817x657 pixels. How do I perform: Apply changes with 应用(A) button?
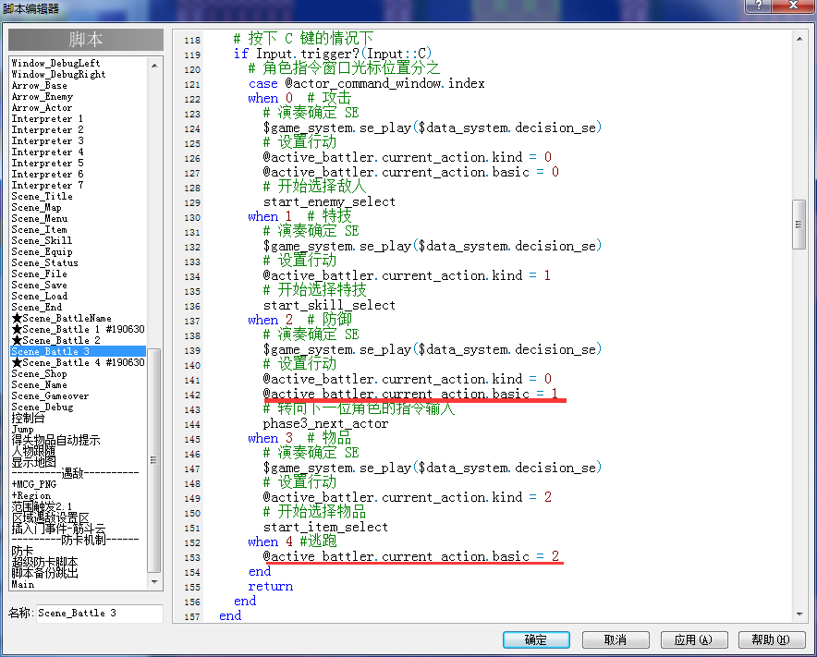tap(693, 639)
